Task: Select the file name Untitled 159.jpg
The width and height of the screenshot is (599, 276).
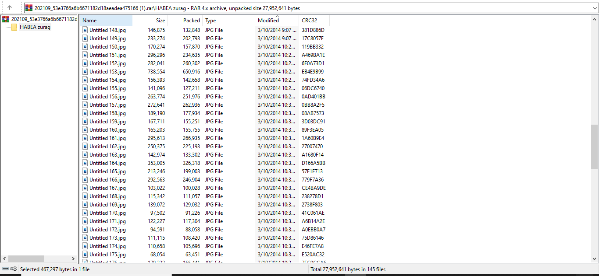Action: 107,122
